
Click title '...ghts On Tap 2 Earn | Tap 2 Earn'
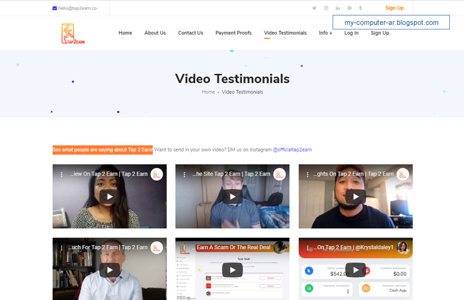click(353, 174)
